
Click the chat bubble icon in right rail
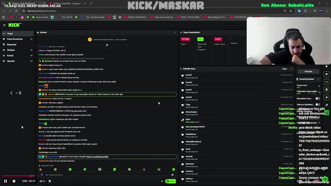click(x=327, y=74)
